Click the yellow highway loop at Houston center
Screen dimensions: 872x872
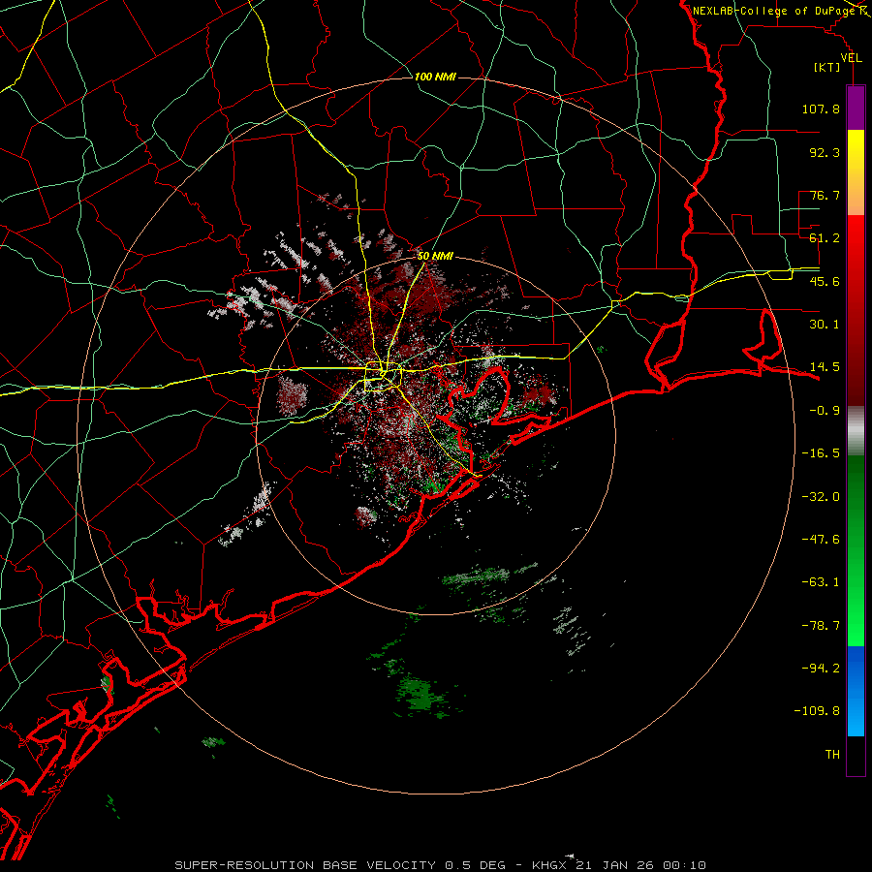384,377
